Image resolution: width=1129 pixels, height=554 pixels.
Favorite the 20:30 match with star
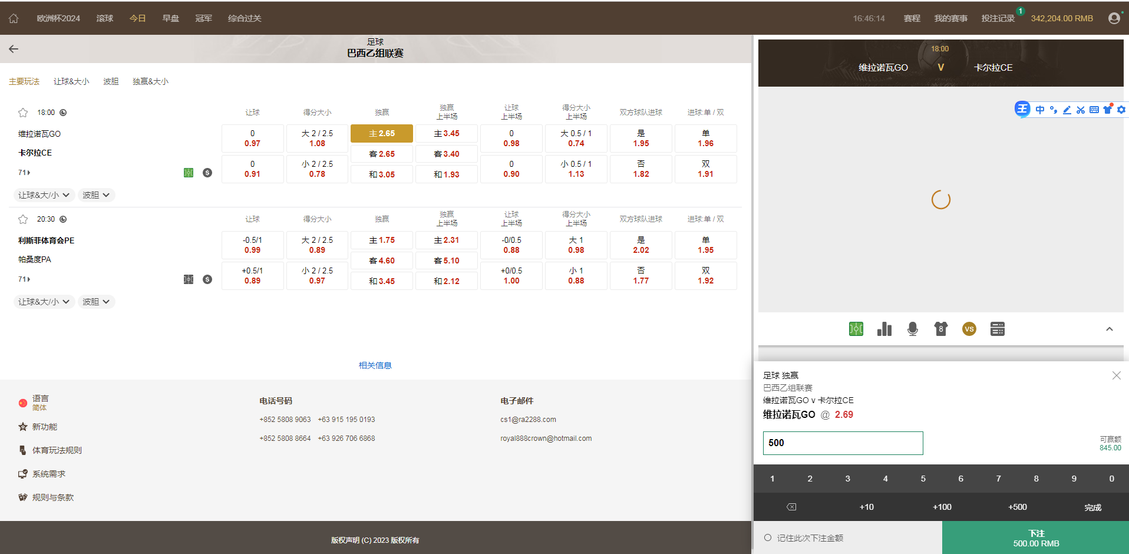pyautogui.click(x=23, y=219)
